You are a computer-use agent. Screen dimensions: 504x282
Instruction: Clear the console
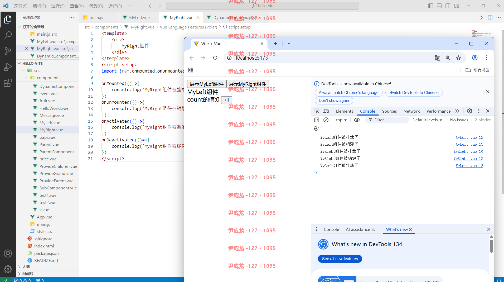coord(326,120)
